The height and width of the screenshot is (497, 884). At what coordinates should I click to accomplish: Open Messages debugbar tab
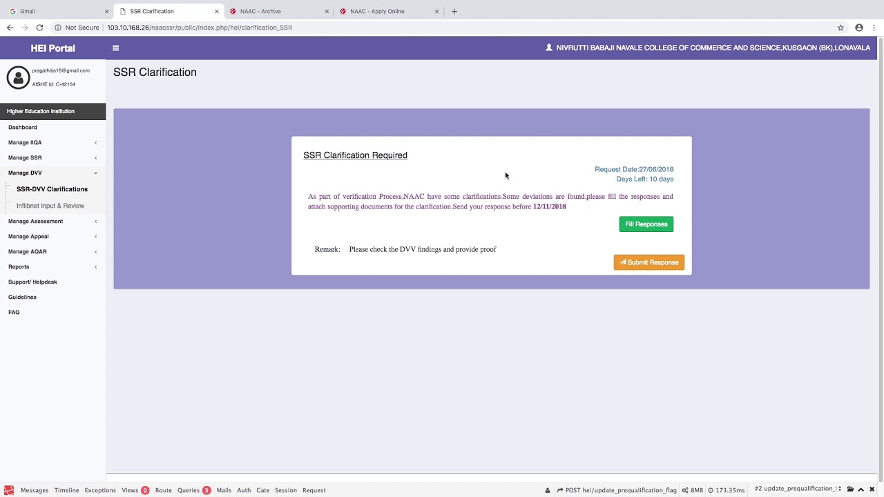[x=35, y=490]
